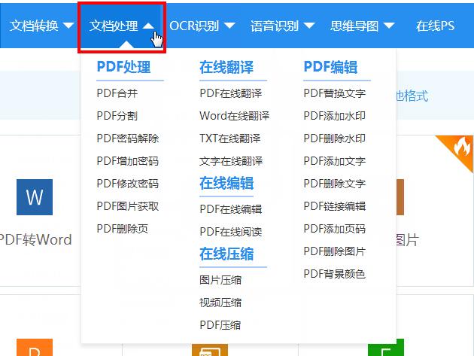
Task: Select PDF合并 from the menu
Action: 117,93
